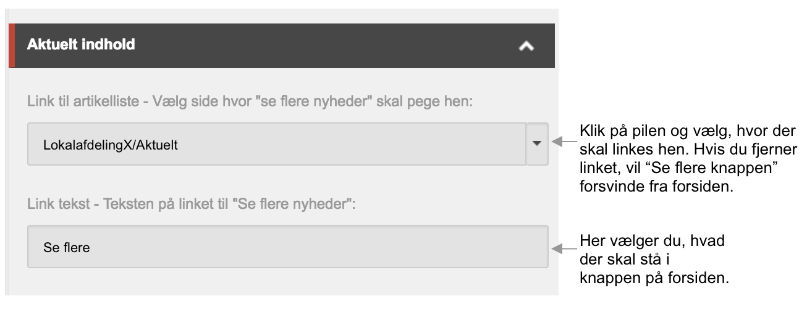
Task: Collapse the Aktuelt indhold section chevron
Action: click(526, 46)
